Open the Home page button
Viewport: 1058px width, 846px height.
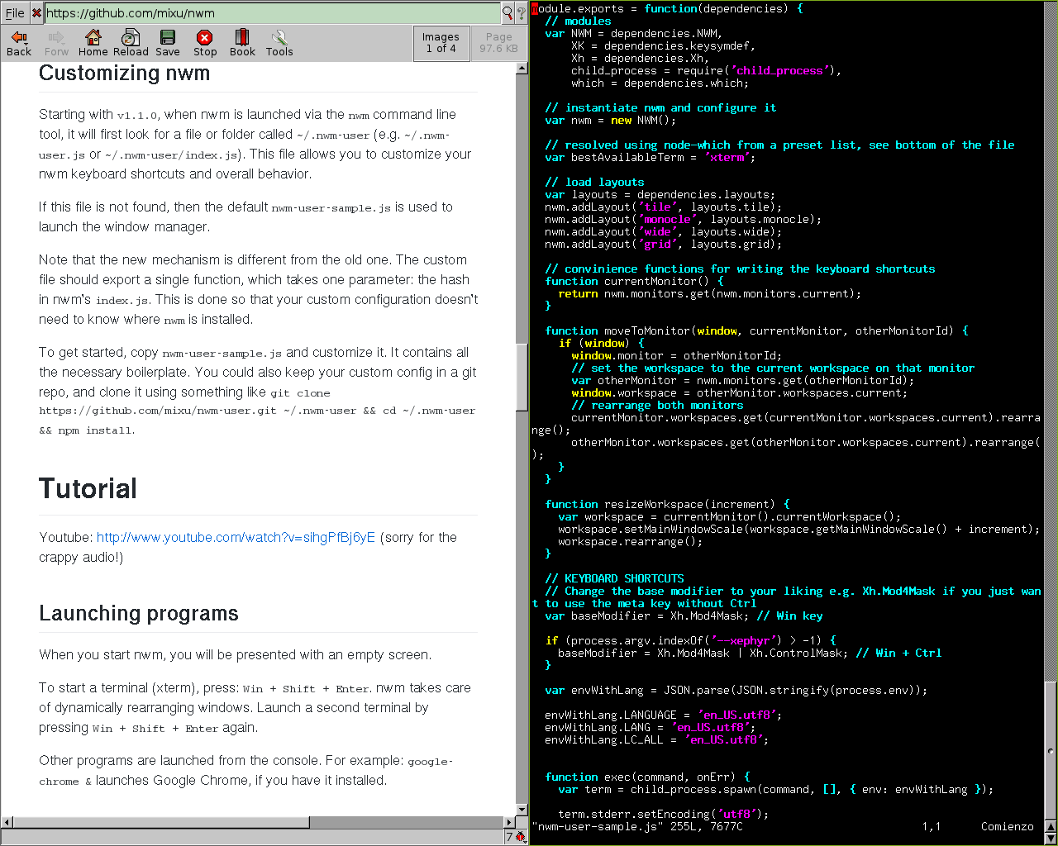pos(93,43)
